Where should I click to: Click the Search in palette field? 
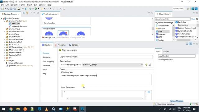pos(173,19)
